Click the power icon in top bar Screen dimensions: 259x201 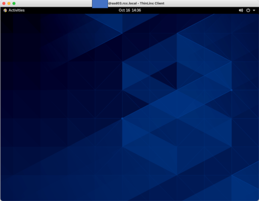(248, 10)
